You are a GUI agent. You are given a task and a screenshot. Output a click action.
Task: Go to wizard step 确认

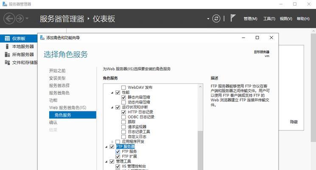53,122
